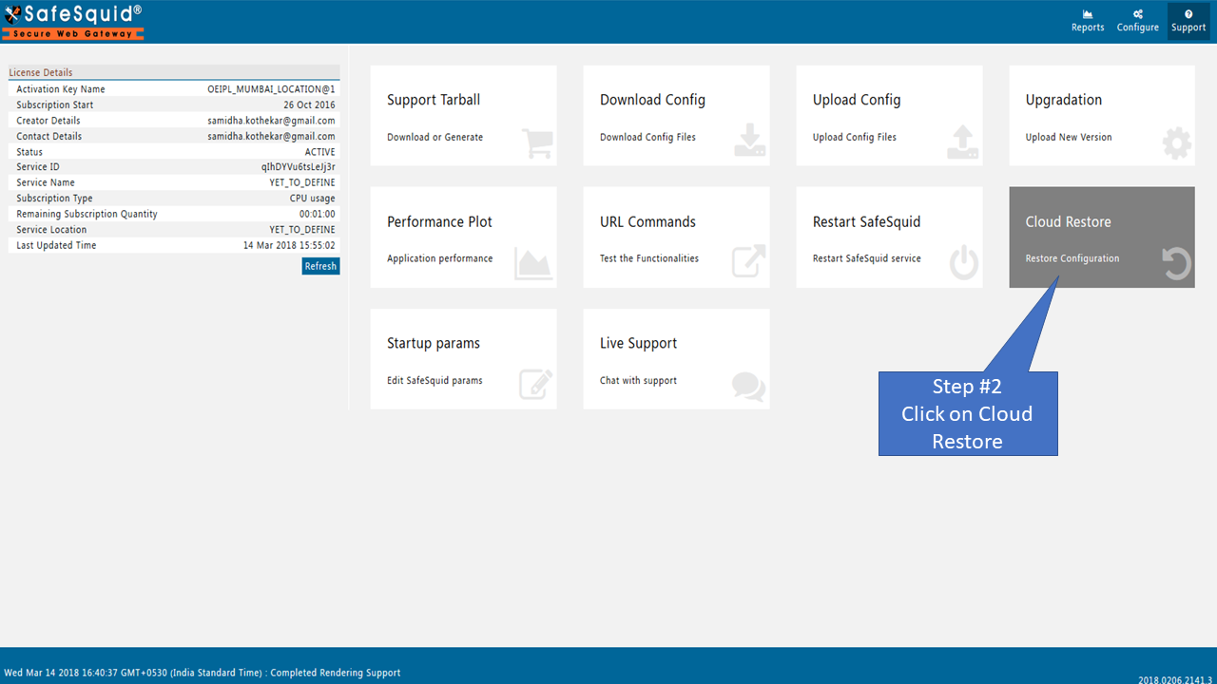1217x684 pixels.
Task: Click the remaining quantity value 00:01:00
Action: tap(318, 214)
